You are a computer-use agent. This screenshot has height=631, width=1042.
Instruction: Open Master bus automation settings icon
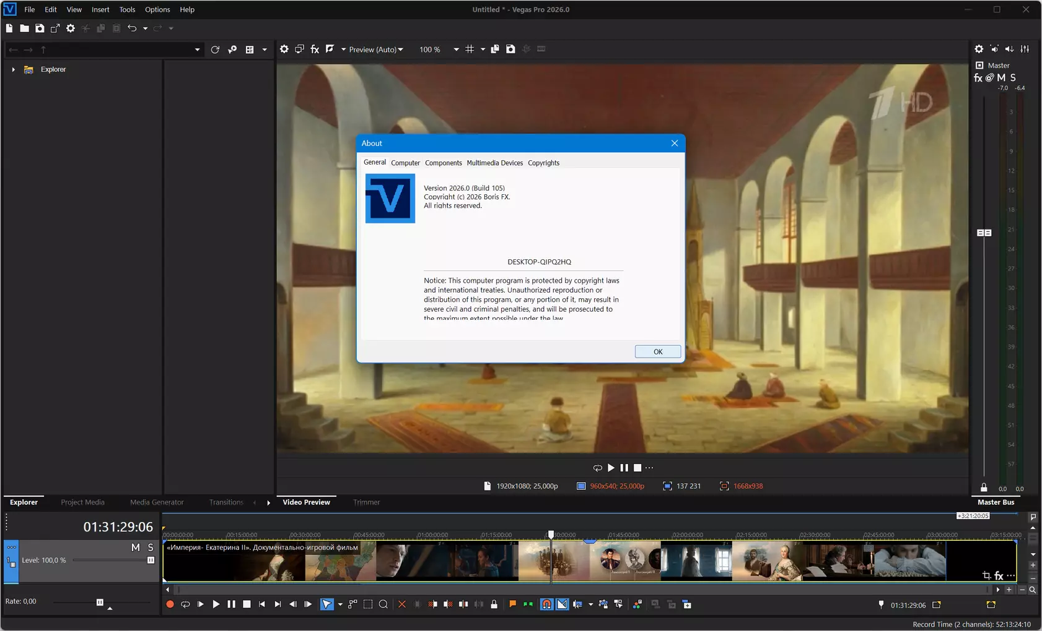(x=990, y=78)
